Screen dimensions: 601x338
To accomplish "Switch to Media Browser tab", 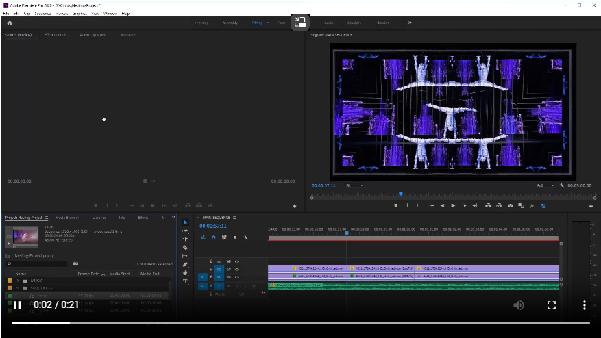I will (66, 218).
